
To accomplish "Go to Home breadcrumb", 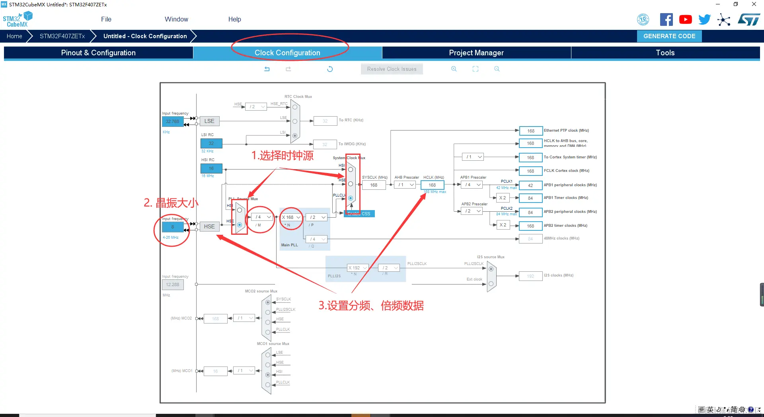I will tap(14, 36).
